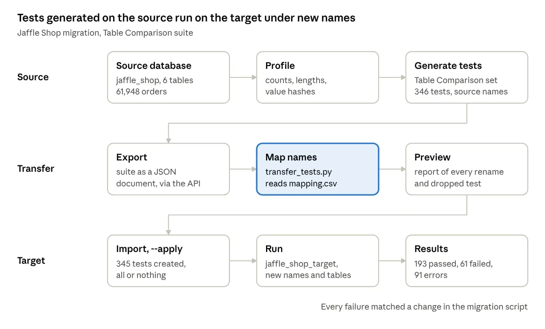545x329 pixels.
Task: Click the diagram title about tests under new names
Action: coord(186,18)
